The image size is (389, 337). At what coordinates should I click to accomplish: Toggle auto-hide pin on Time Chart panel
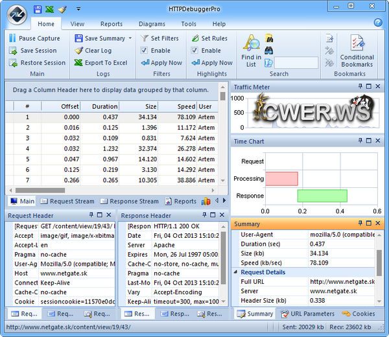click(x=360, y=141)
